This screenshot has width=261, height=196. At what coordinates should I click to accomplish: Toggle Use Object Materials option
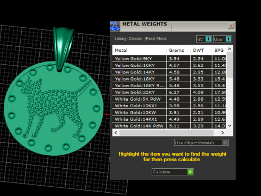click(201, 143)
